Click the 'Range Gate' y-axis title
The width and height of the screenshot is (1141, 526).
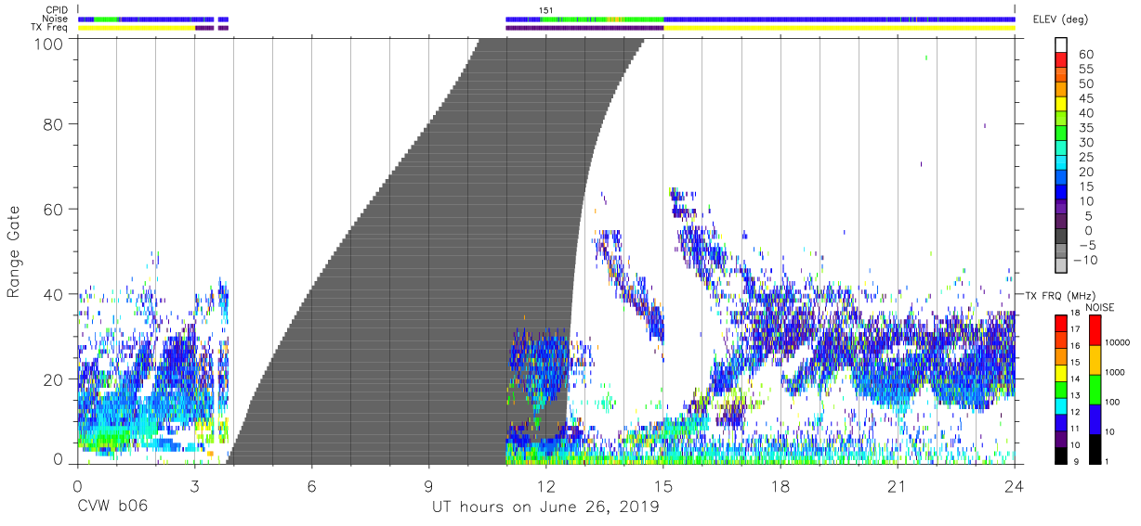pos(14,251)
